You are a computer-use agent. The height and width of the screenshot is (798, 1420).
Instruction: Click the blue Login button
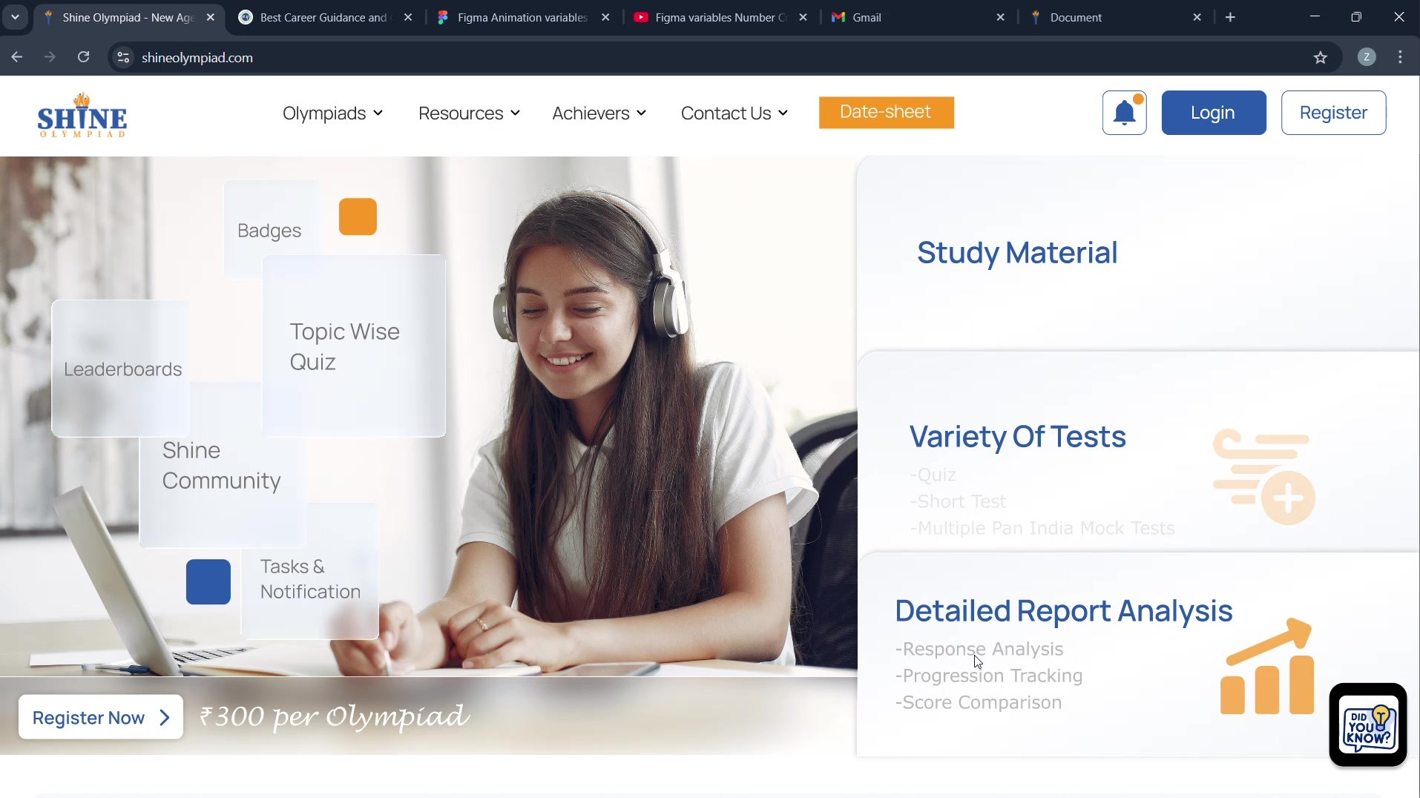click(1213, 113)
